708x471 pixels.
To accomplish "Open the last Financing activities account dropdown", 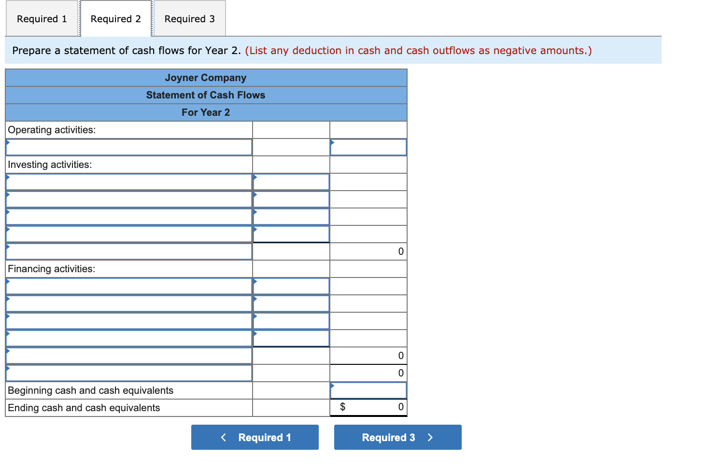I will click(x=128, y=373).
